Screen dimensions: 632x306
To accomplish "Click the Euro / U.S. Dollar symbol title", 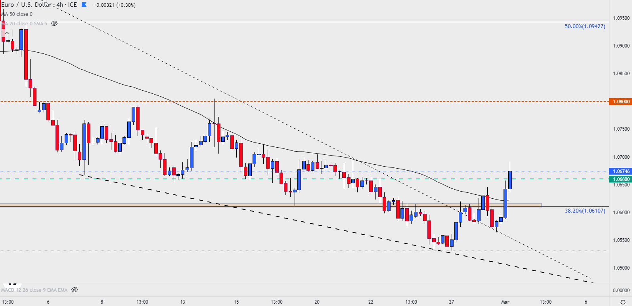I will pos(27,5).
